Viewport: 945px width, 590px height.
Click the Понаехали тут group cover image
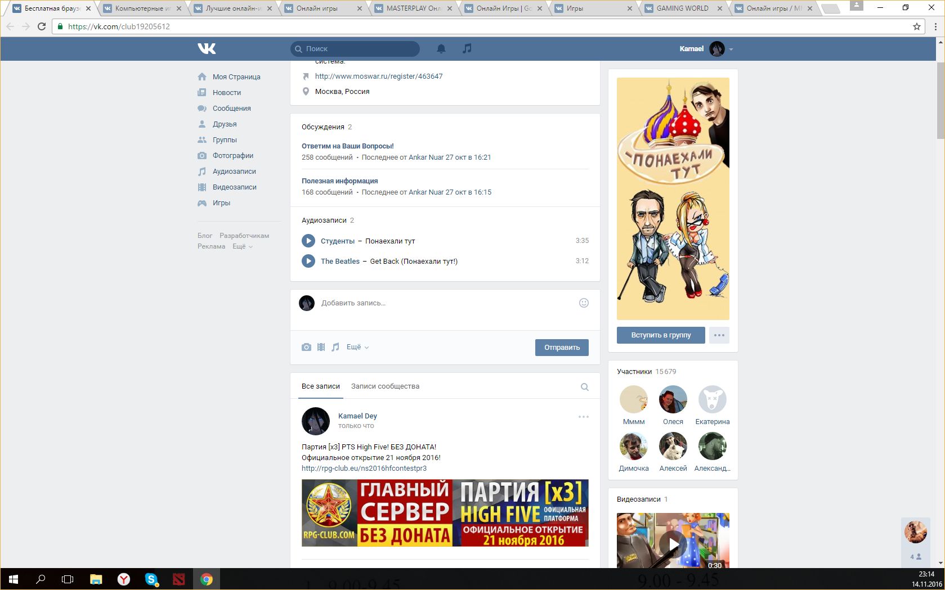[x=673, y=199]
